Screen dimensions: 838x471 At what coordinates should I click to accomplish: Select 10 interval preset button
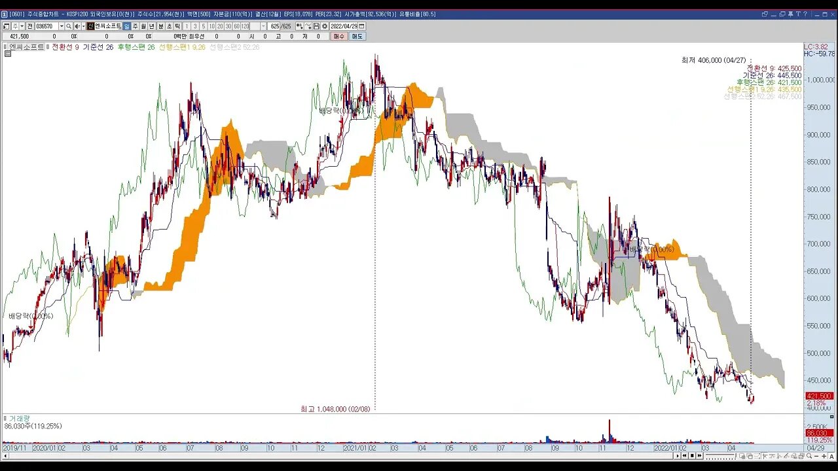(211, 26)
